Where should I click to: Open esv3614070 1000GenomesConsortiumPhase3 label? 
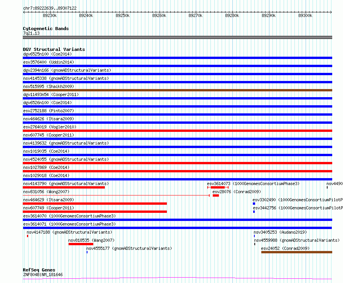(69, 216)
